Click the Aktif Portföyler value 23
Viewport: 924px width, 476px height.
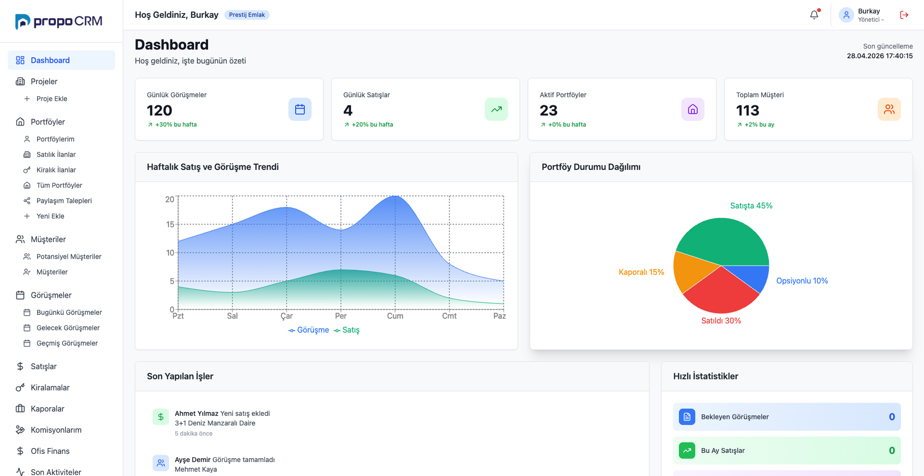pyautogui.click(x=549, y=111)
